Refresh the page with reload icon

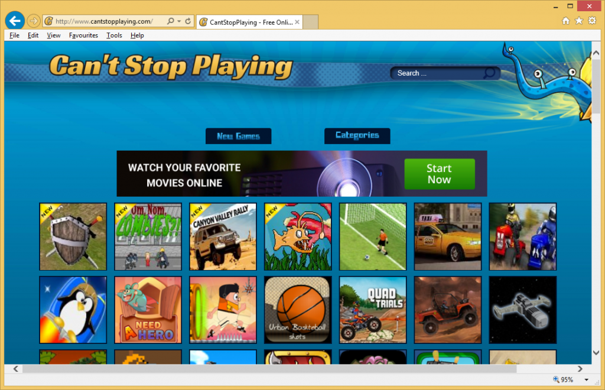(x=188, y=21)
